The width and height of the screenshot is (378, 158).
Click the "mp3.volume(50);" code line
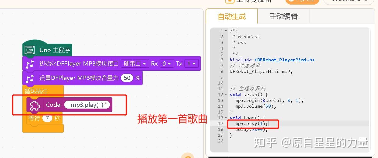point(255,106)
